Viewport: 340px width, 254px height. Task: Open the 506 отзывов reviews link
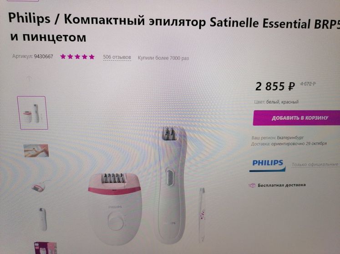click(117, 57)
